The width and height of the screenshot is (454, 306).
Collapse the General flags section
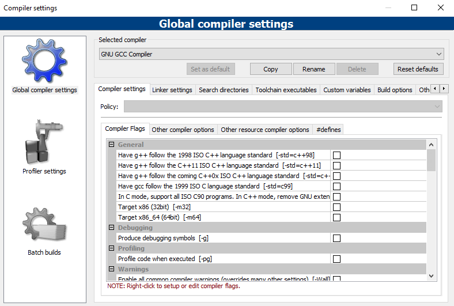[111, 145]
